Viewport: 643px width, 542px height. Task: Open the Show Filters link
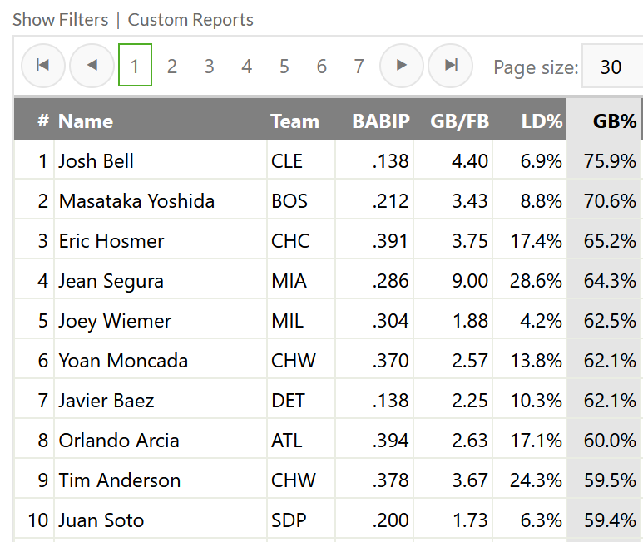[60, 19]
